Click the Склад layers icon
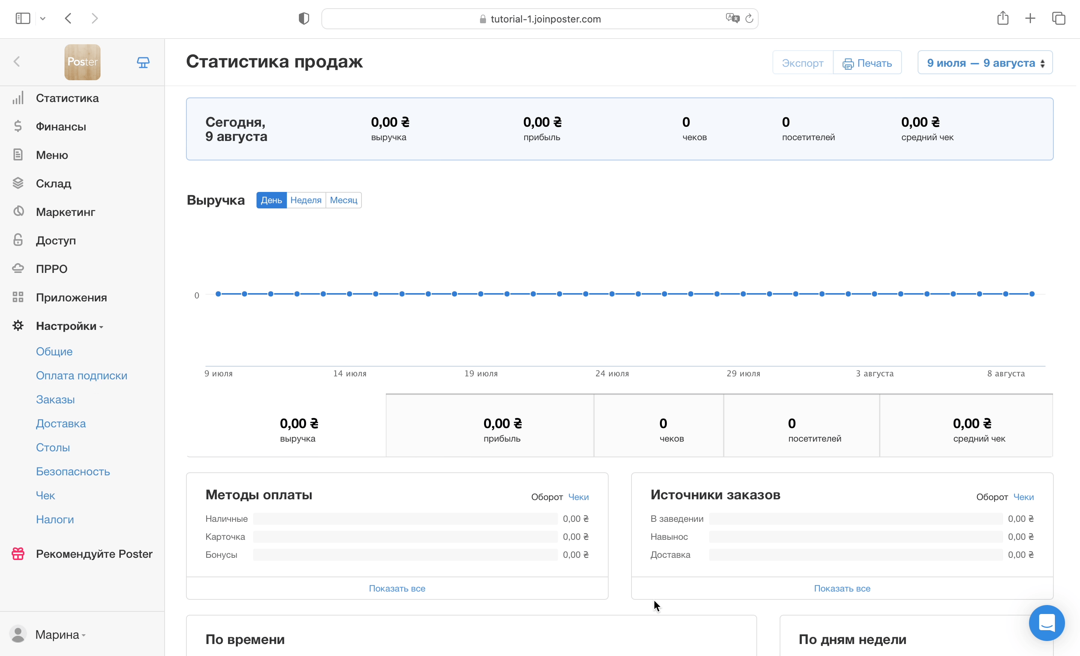 18,183
